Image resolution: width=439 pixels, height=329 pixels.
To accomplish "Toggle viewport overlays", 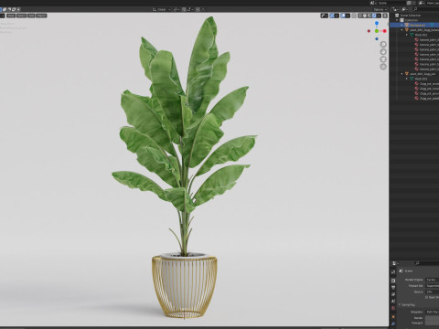I will pos(343,16).
